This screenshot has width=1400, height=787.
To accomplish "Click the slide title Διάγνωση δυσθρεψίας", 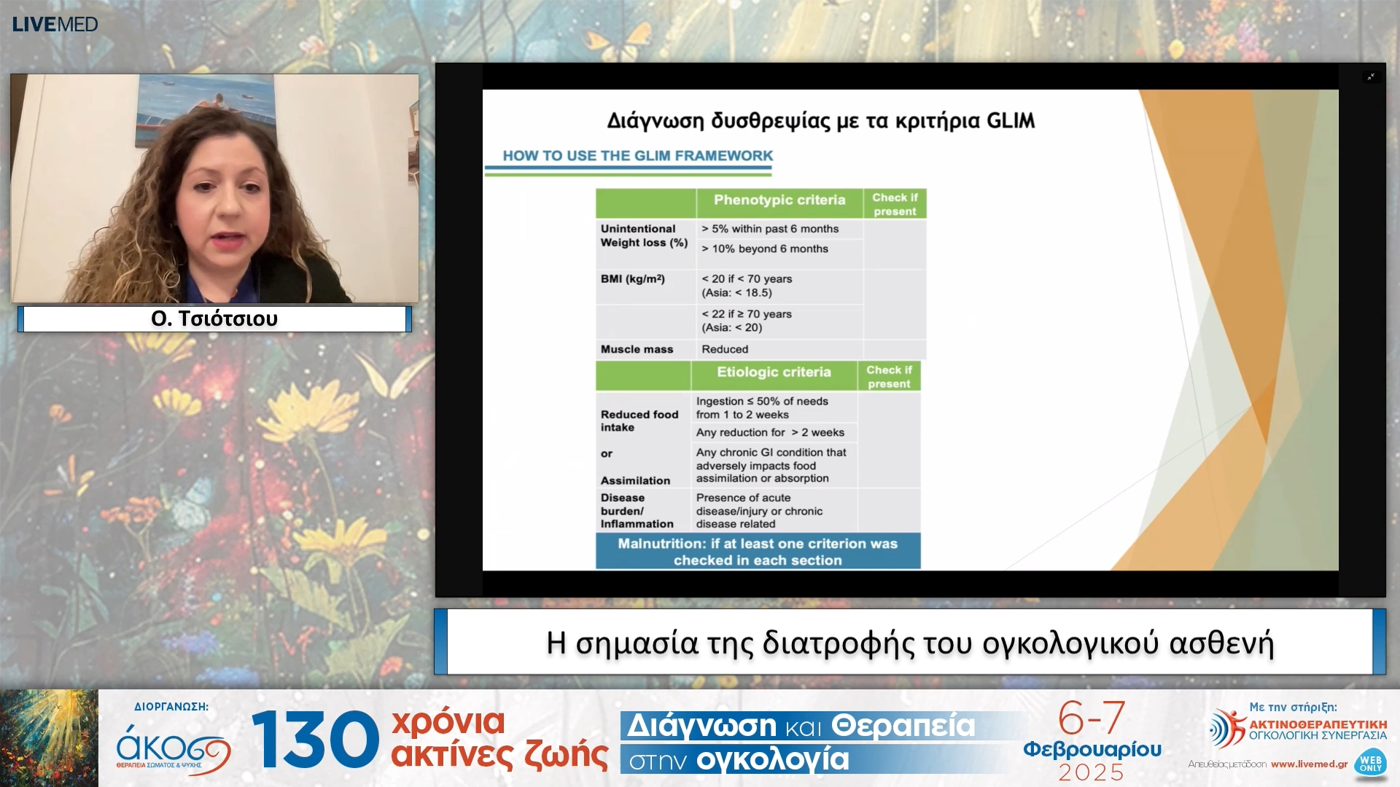I will (x=820, y=121).
